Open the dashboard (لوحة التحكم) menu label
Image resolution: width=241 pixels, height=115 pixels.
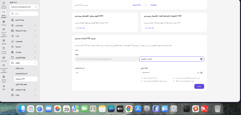[20, 20]
